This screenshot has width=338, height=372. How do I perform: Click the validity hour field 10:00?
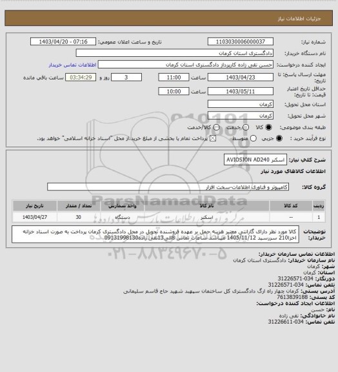point(174,91)
